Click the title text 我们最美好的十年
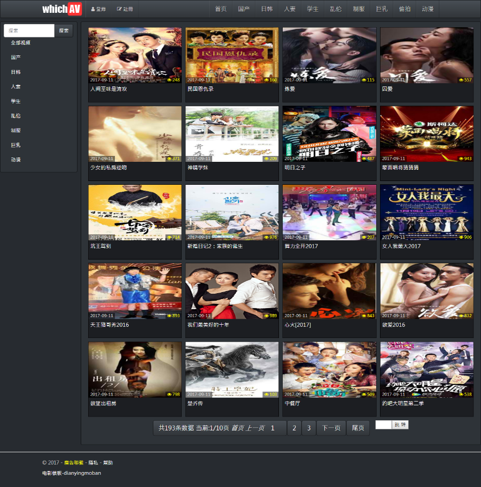Viewport: 481px width, 487px height. click(x=208, y=325)
